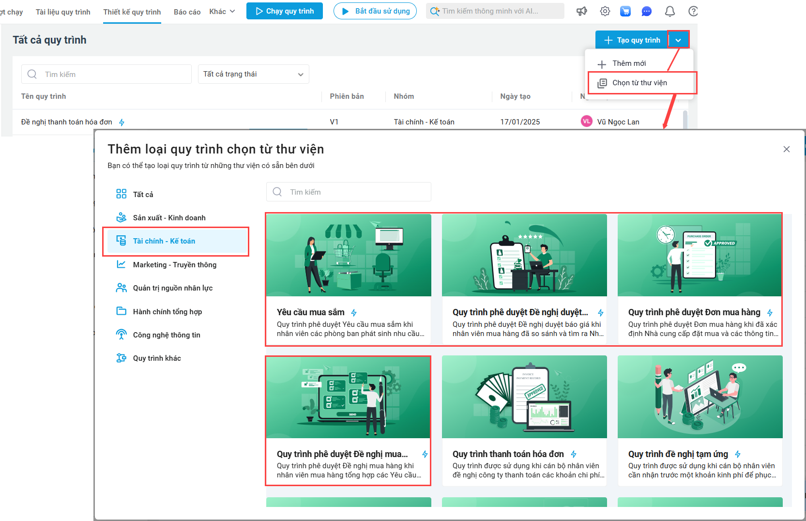
Task: Switch to Báo cáo tab
Action: [187, 12]
